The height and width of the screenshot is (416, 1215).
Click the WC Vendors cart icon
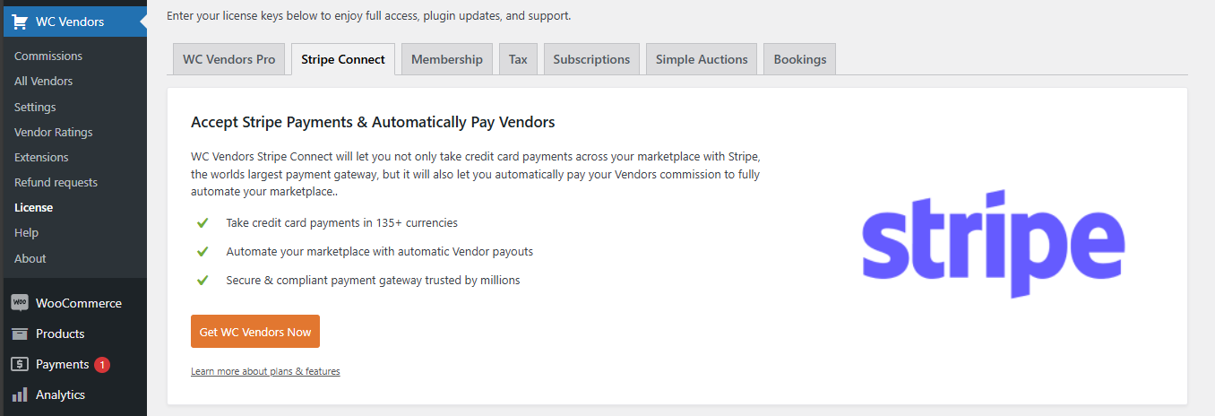point(20,22)
